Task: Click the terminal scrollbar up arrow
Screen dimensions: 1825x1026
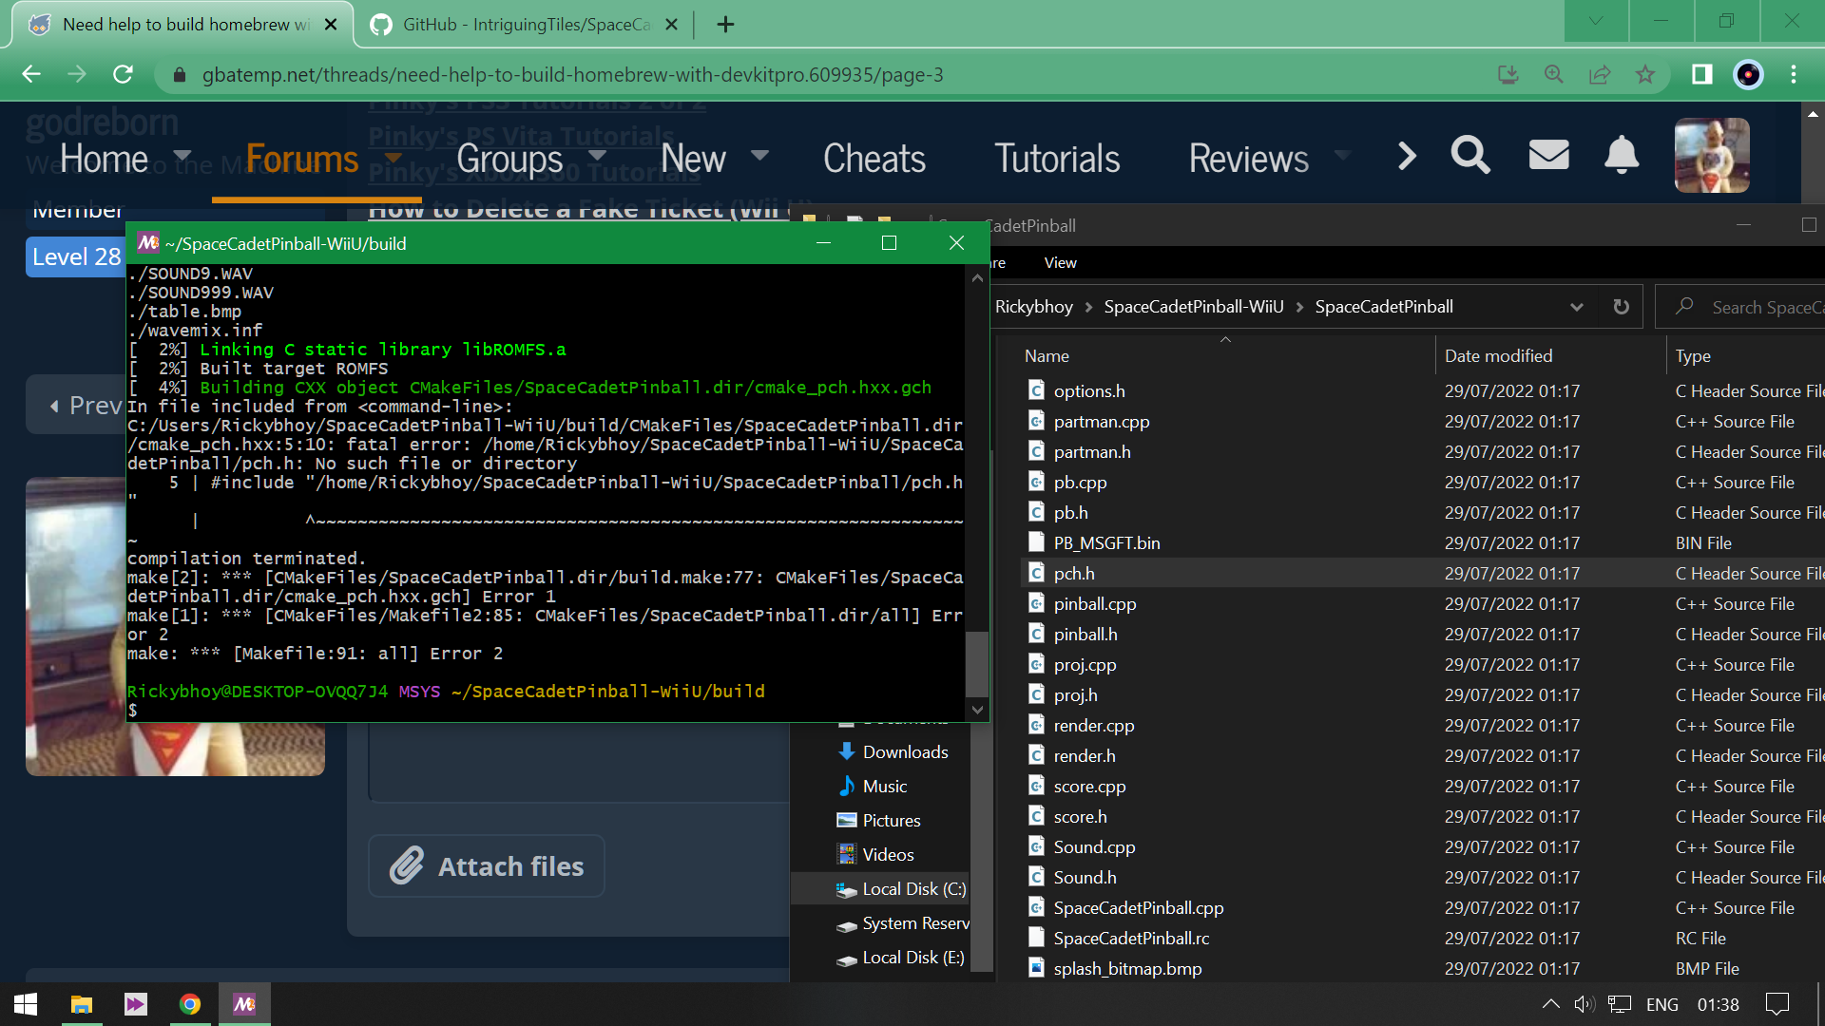Action: click(977, 278)
